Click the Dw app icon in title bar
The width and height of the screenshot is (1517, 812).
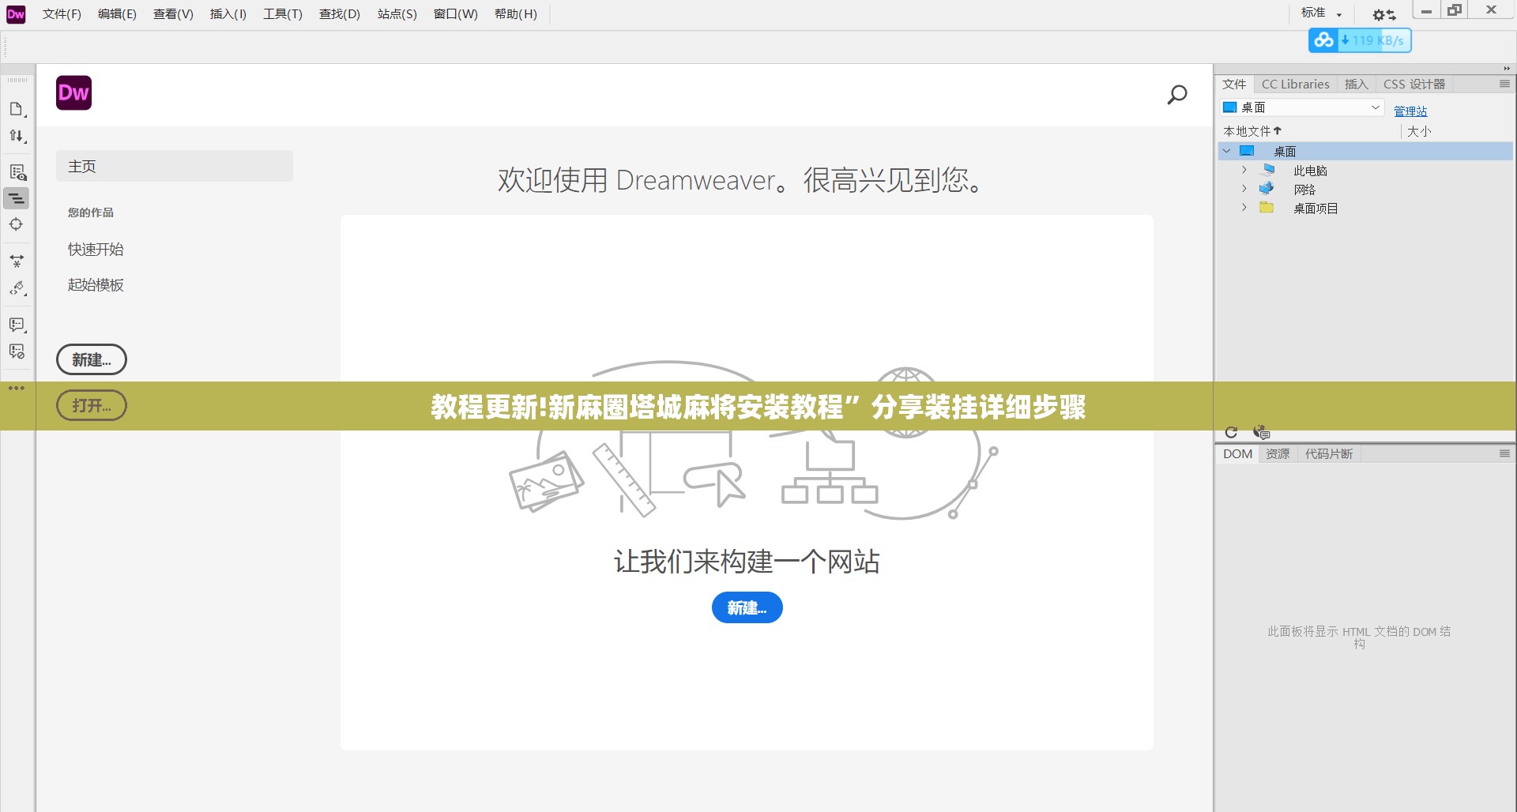tap(16, 14)
